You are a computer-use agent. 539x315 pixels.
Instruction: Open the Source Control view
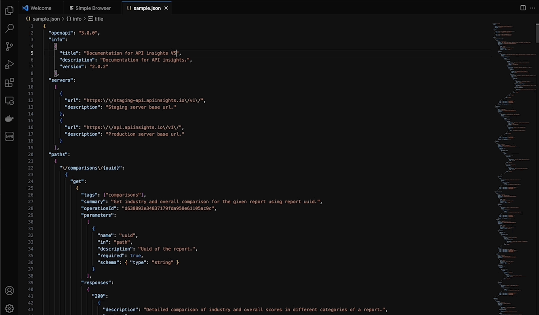[x=9, y=46]
